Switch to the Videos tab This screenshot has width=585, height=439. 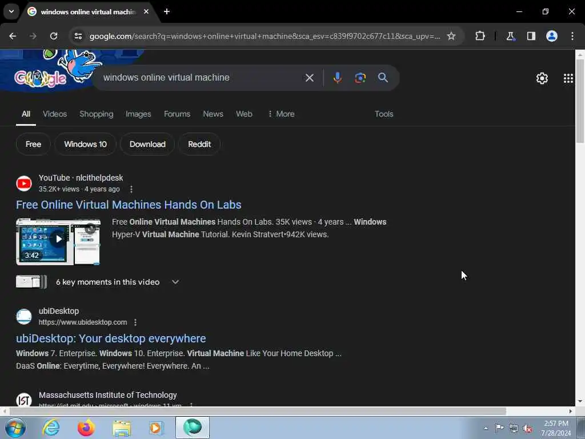(x=55, y=114)
